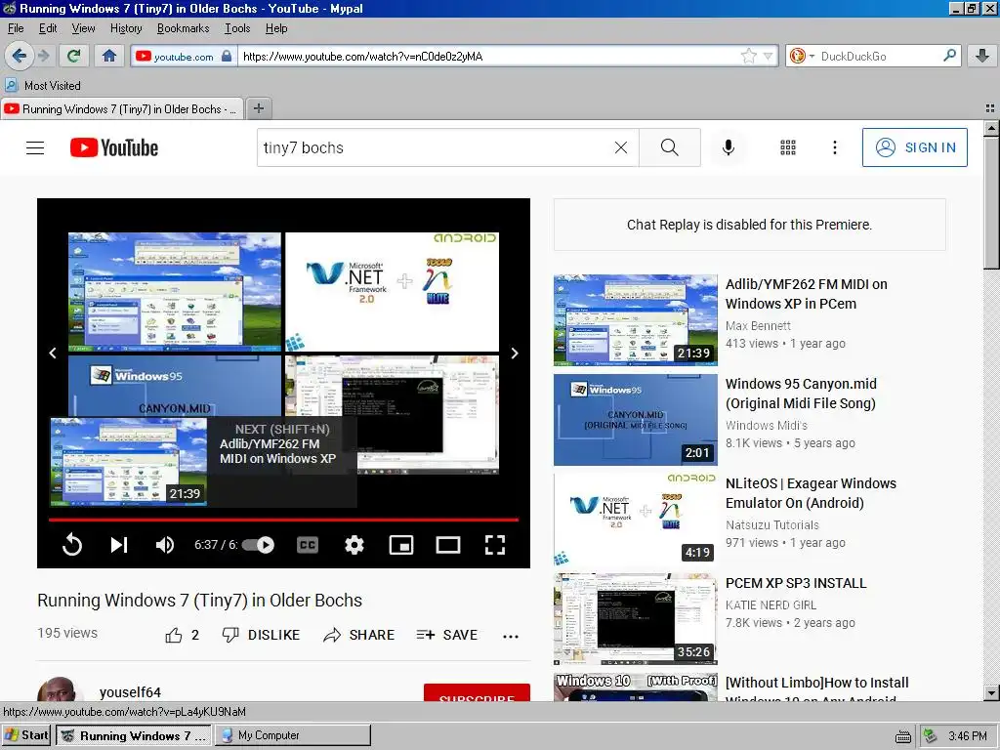Skip to the next video
The width and height of the screenshot is (1000, 750).
pos(119,545)
